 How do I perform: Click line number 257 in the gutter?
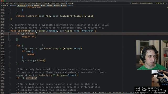(x=2, y=75)
